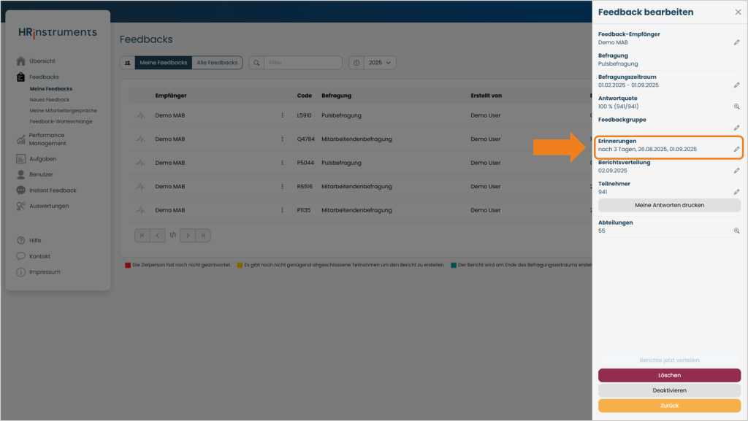Open three-dot menu for code R6516
This screenshot has height=421, width=748.
283,187
